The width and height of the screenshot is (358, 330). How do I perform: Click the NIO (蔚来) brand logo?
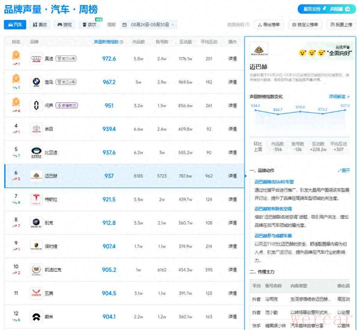tap(36, 317)
